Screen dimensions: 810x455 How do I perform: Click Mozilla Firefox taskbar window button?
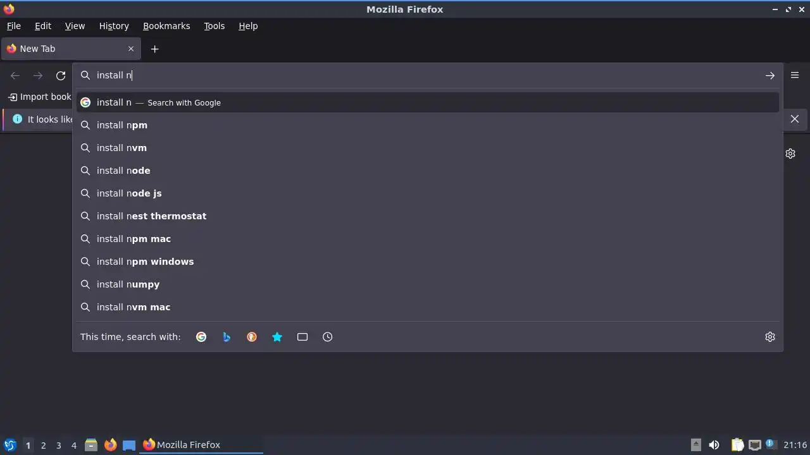tap(201, 445)
